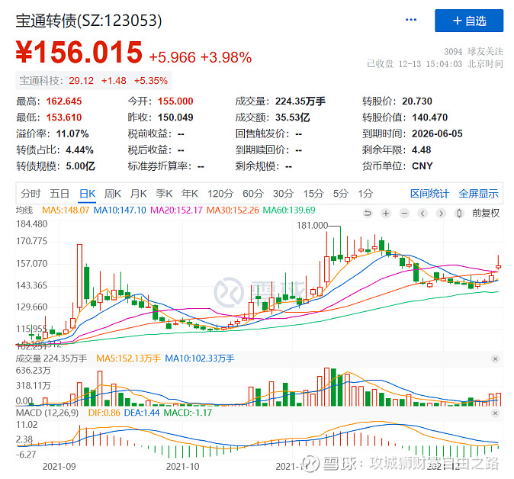Zoom out chart with minus icon

404,214
